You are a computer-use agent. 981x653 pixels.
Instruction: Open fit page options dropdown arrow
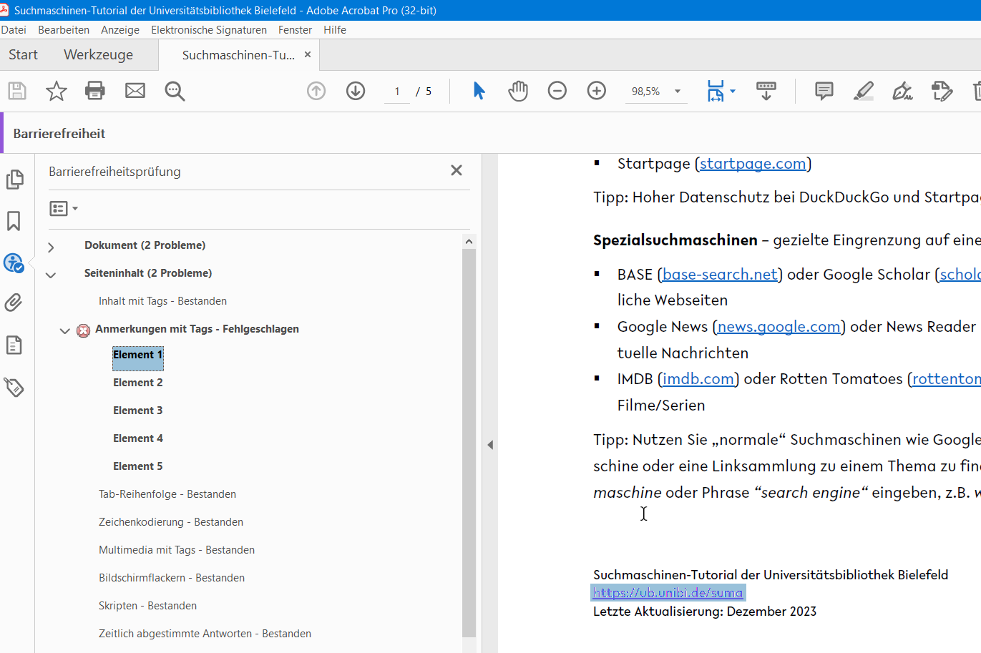pos(732,91)
